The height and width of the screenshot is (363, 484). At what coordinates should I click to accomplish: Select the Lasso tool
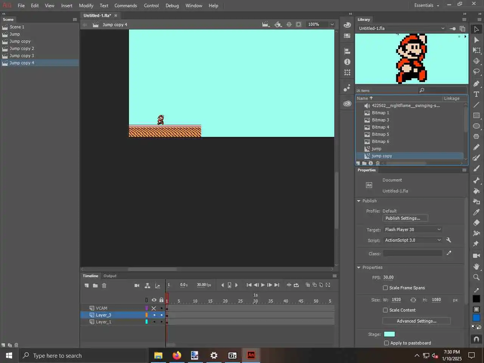tap(476, 71)
